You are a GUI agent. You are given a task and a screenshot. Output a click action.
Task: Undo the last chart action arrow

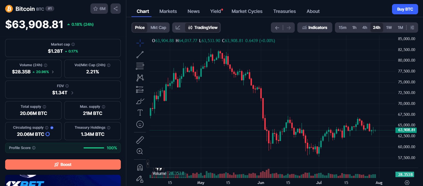277,28
